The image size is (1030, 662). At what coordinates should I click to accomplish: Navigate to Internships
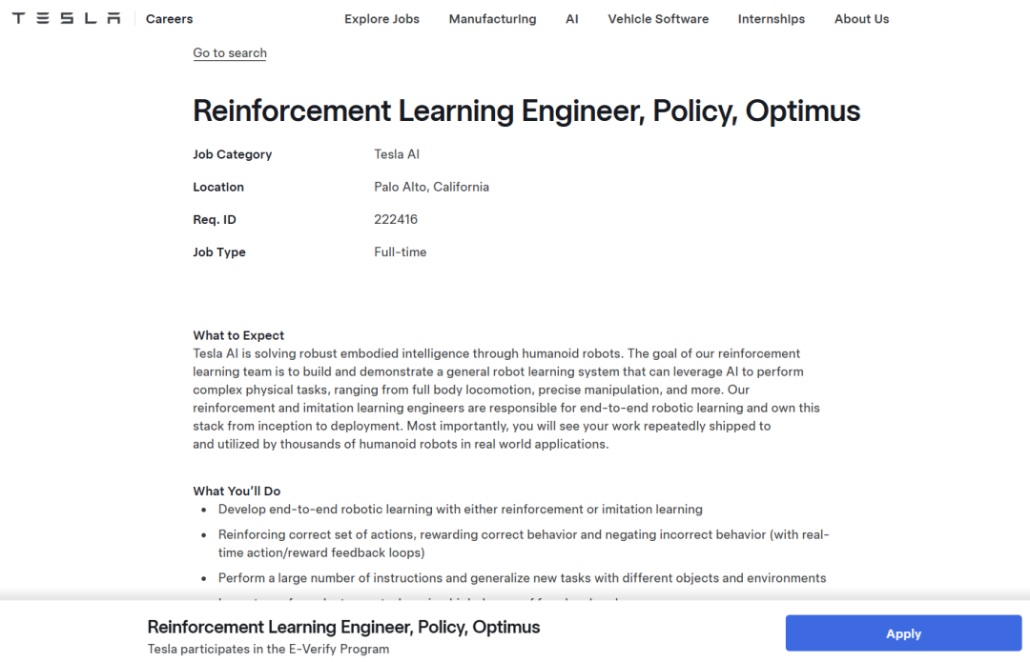tap(771, 19)
